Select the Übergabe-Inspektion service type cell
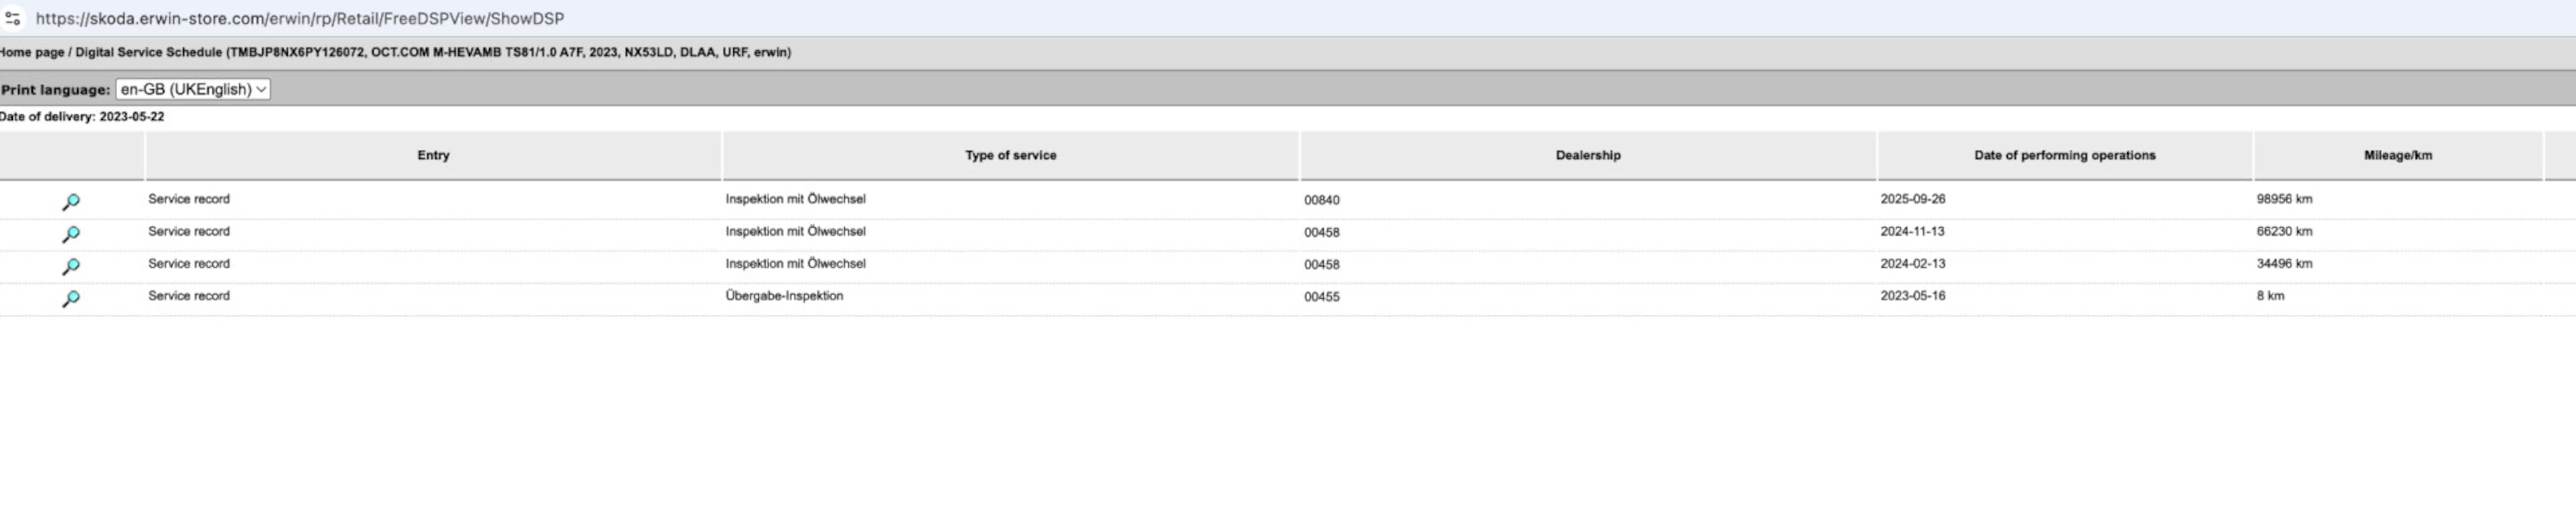The height and width of the screenshot is (507, 2576). (x=784, y=296)
